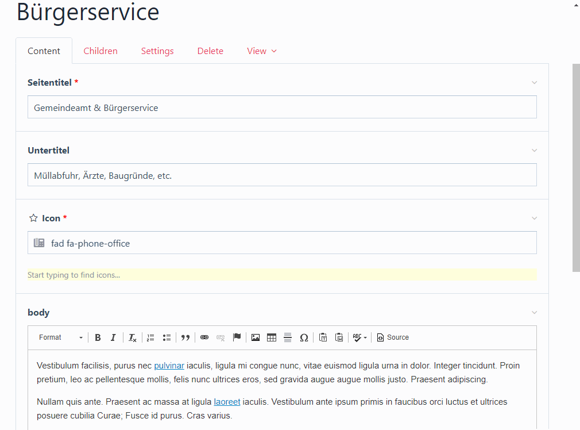Viewport: 580px width, 430px height.
Task: Open the Settings tab
Action: click(x=157, y=51)
